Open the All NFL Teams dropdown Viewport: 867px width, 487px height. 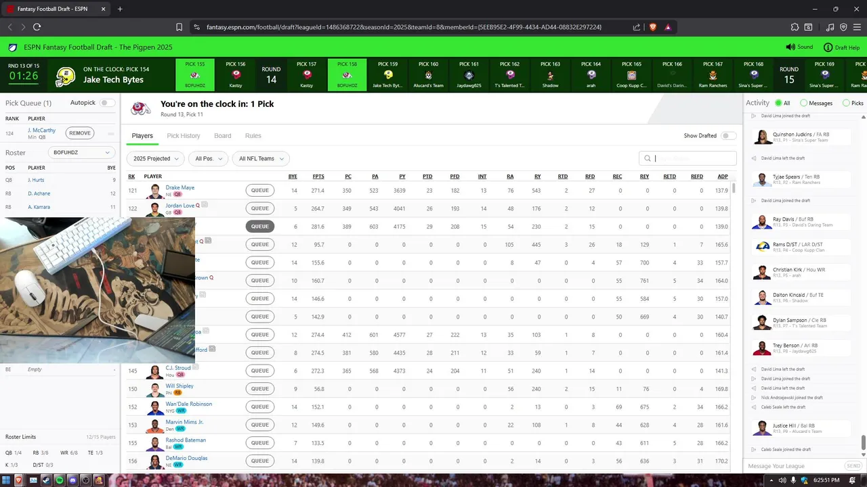[x=260, y=158]
